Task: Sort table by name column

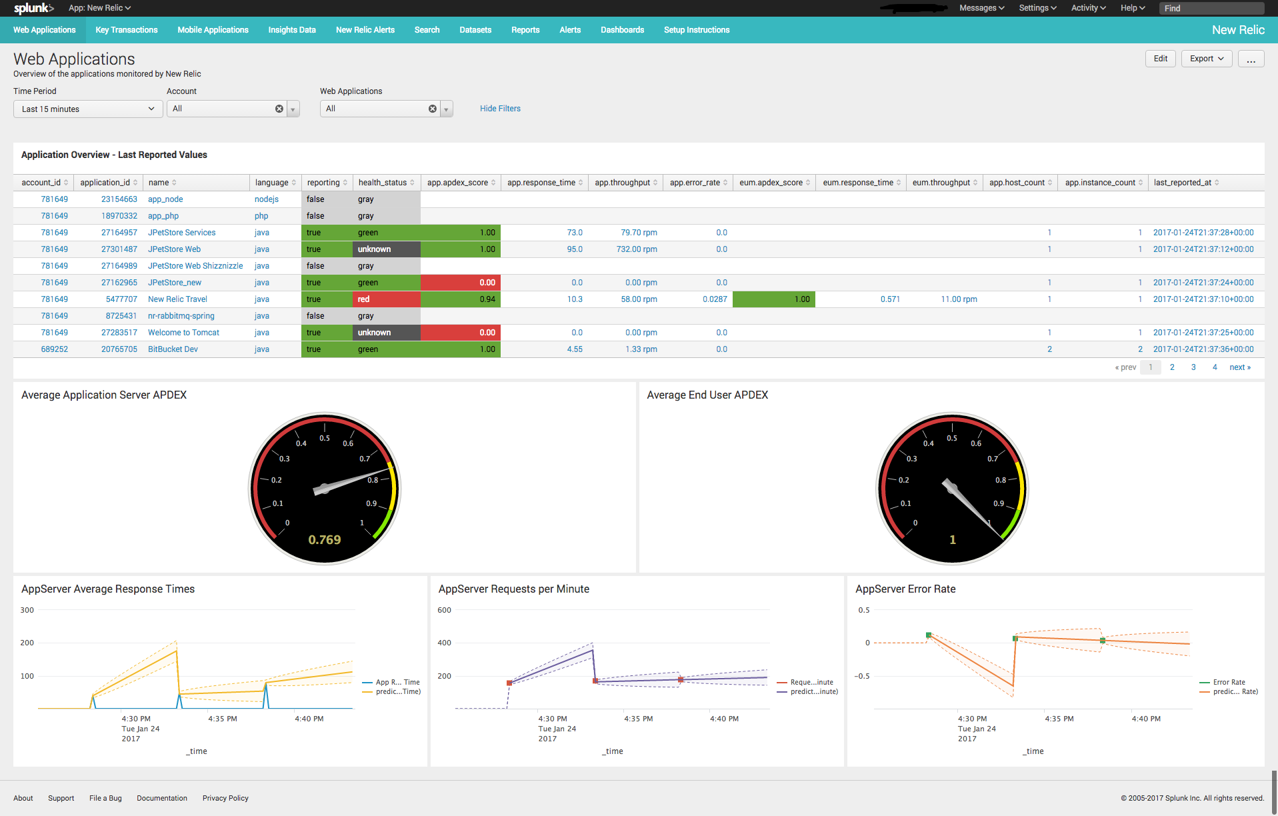Action: coord(162,183)
